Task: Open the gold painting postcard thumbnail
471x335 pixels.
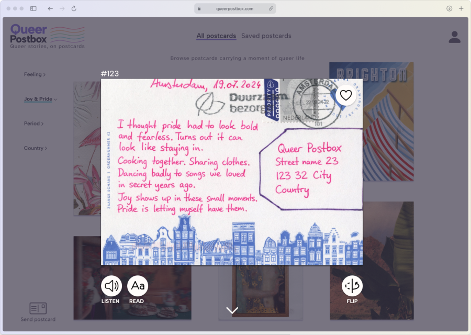Action: (x=261, y=292)
